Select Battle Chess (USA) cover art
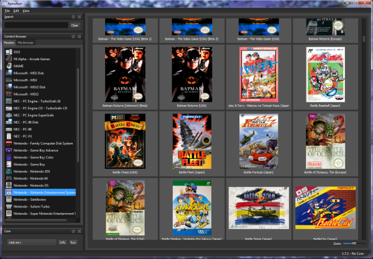Screen dimensions: 373x259 click(x=125, y=141)
